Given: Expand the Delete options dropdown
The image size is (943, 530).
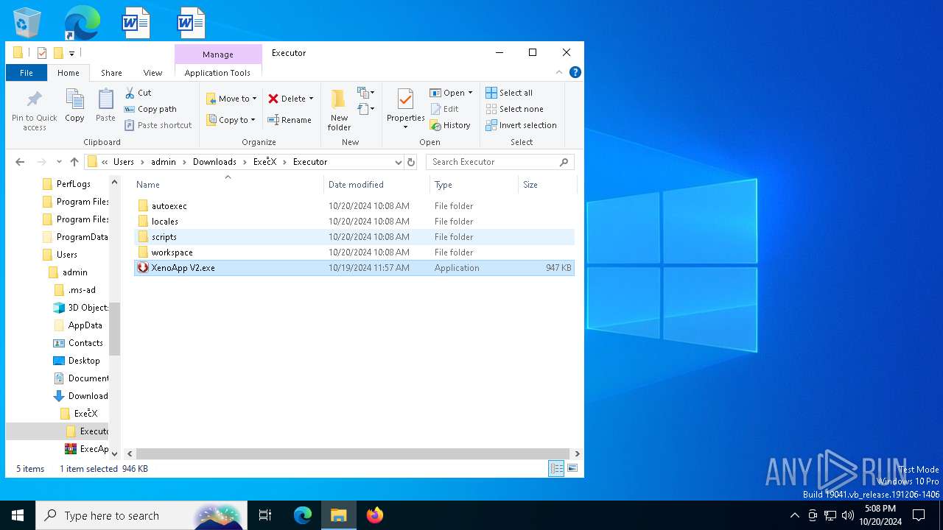Looking at the screenshot, I should point(311,99).
